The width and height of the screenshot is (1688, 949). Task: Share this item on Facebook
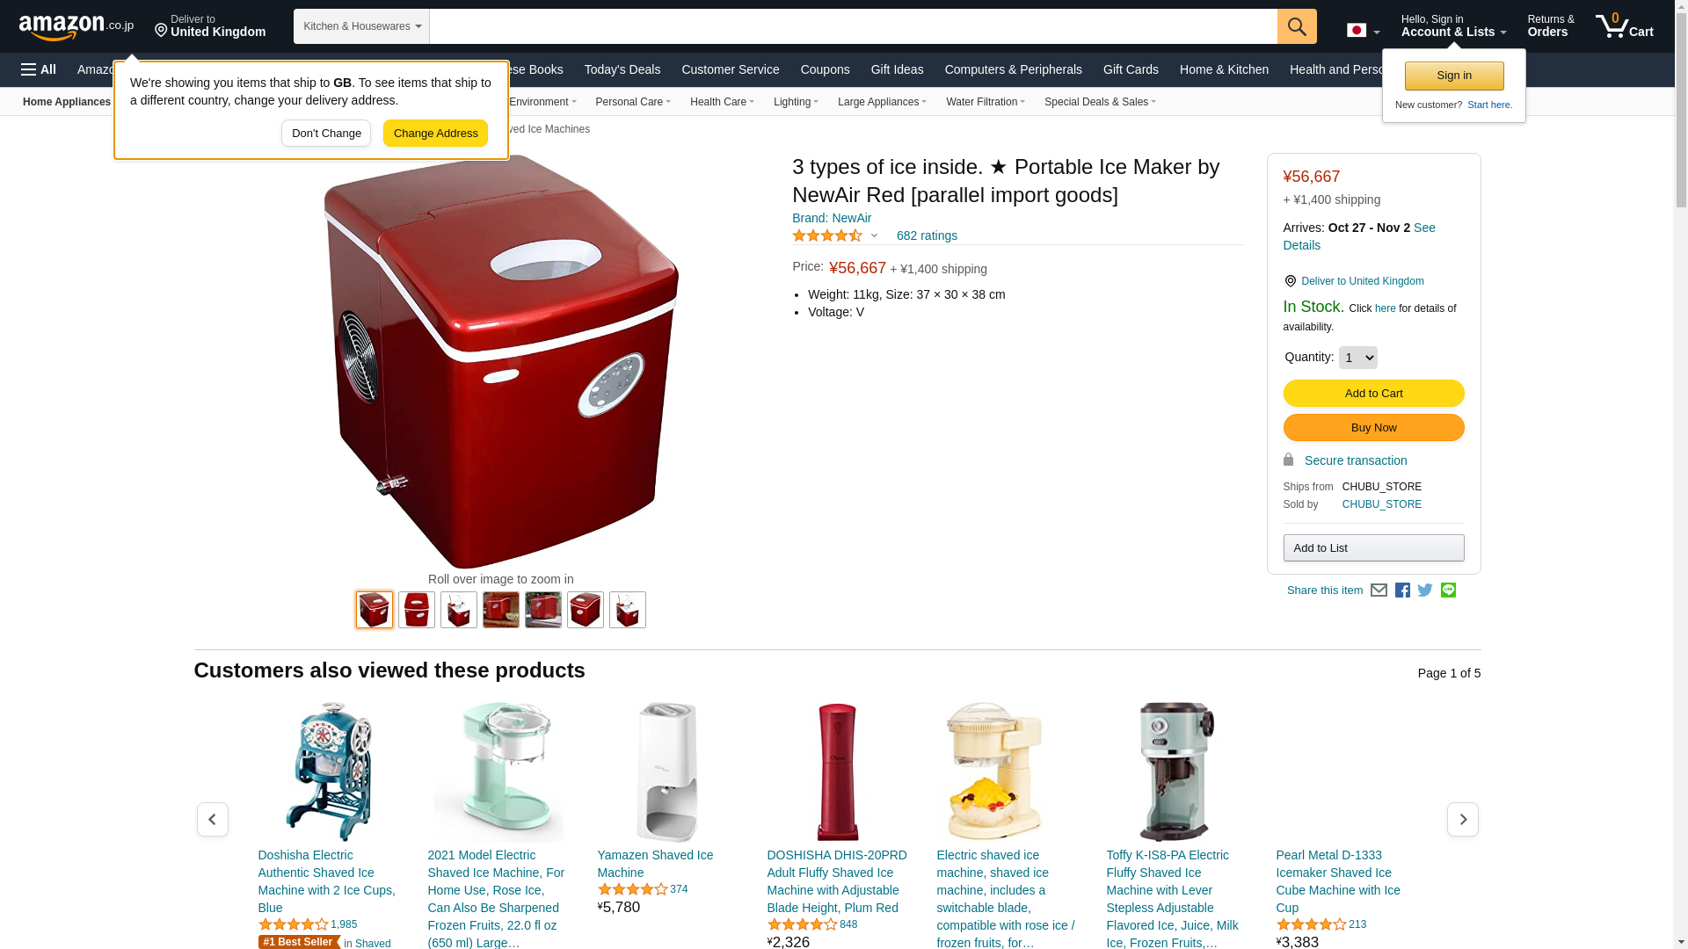(1402, 590)
